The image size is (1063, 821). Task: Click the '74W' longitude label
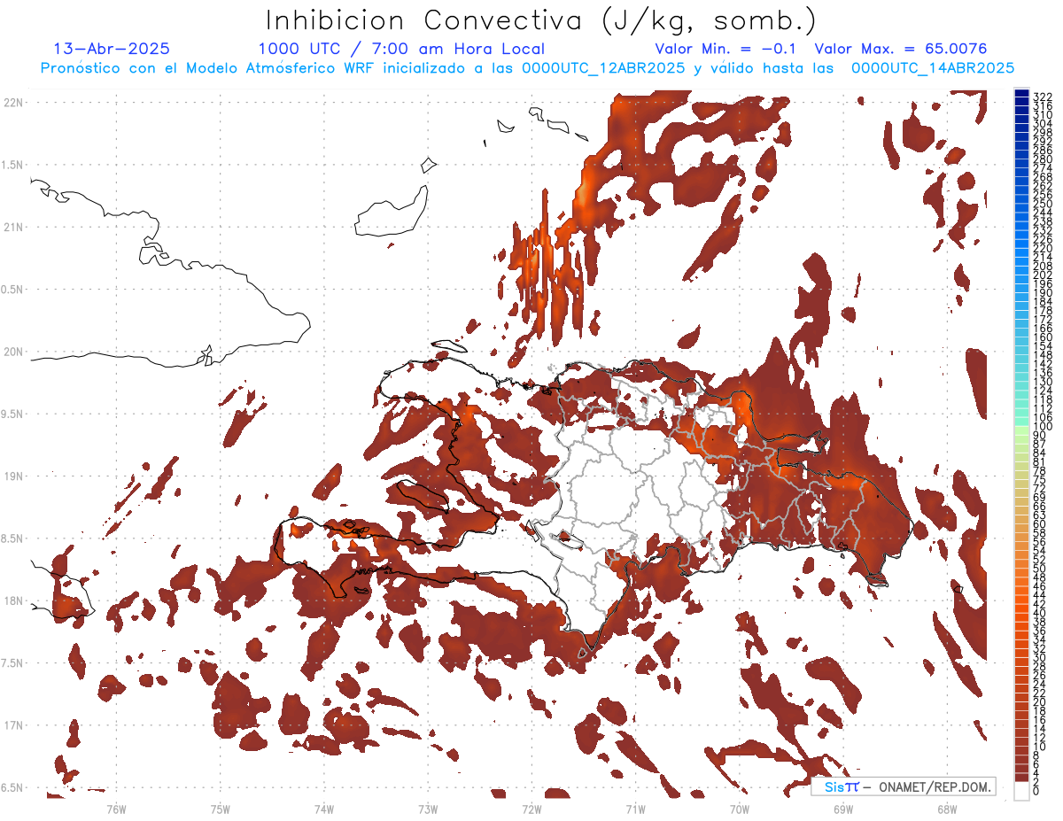point(324,809)
